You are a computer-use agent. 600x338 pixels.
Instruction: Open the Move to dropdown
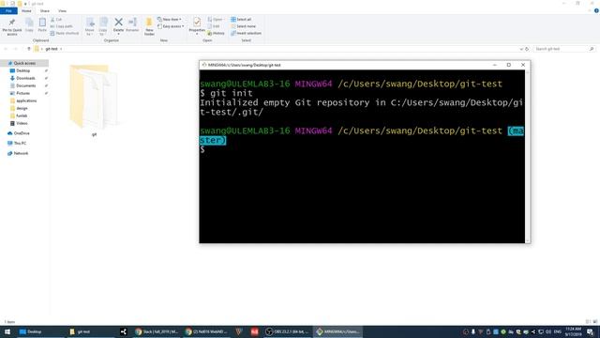point(90,27)
